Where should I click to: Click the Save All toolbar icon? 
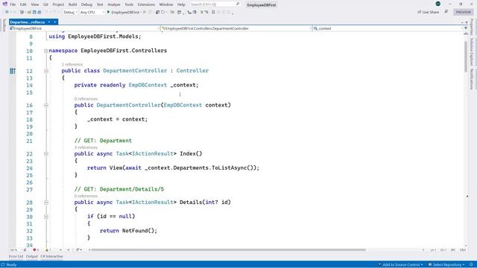coord(40,12)
